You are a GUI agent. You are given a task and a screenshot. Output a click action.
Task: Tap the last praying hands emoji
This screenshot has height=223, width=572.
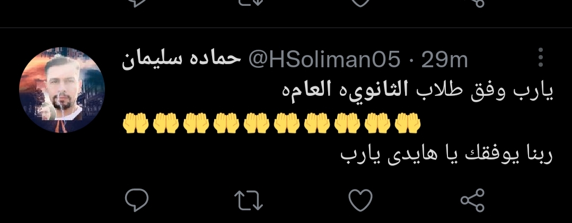[x=408, y=123]
